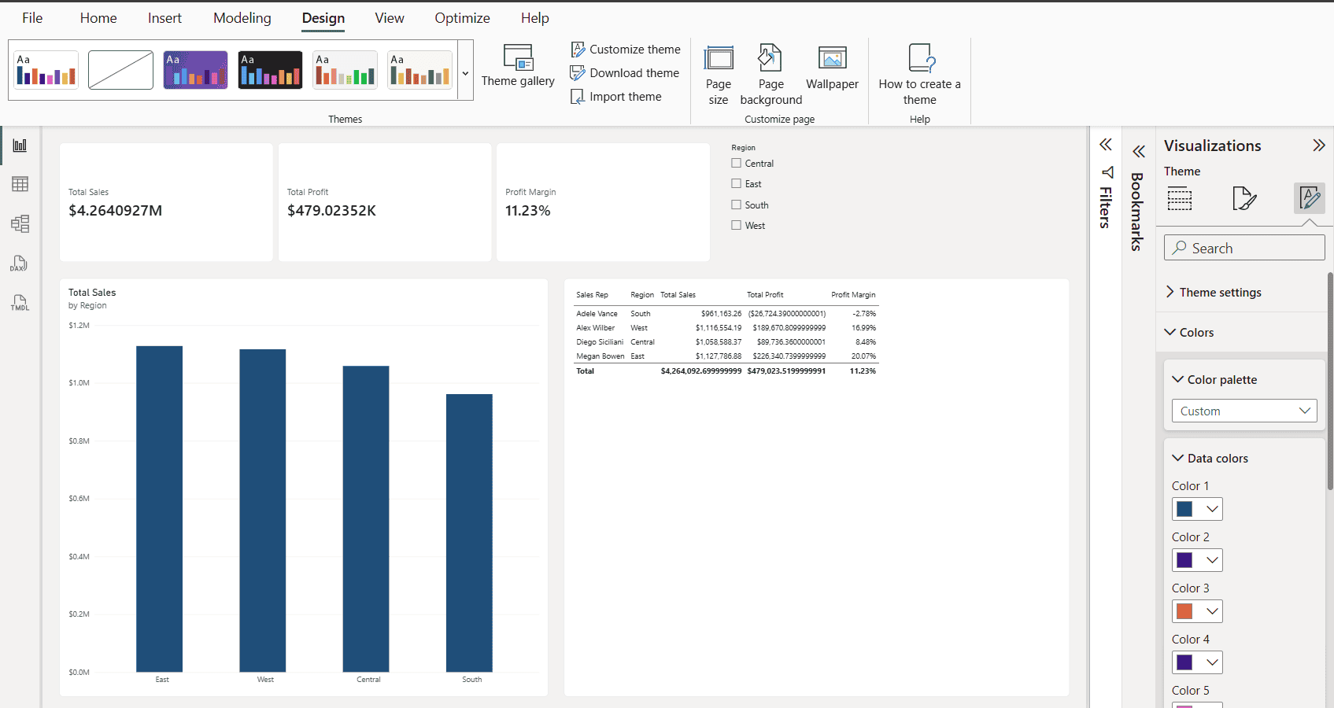Open the Theme gallery
This screenshot has height=708, width=1334.
pos(518,66)
